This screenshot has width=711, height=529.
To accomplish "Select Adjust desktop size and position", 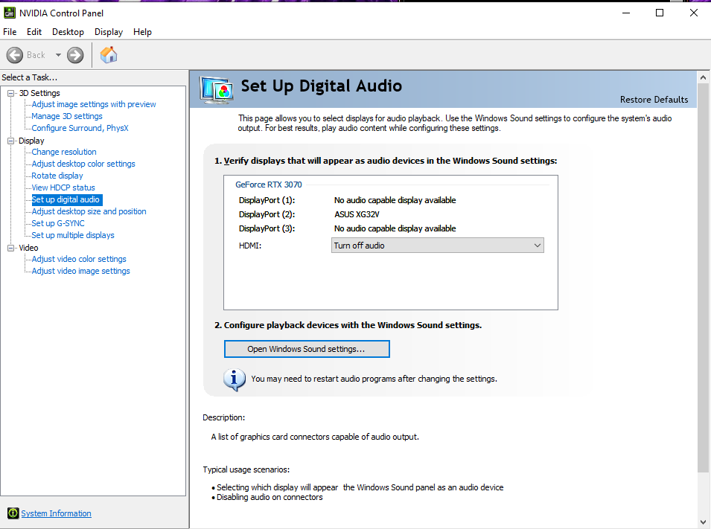I will coord(89,211).
